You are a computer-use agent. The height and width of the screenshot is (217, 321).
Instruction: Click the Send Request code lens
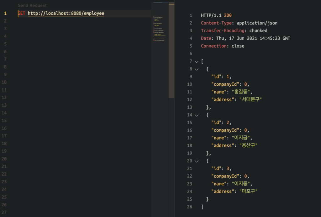[32, 5]
